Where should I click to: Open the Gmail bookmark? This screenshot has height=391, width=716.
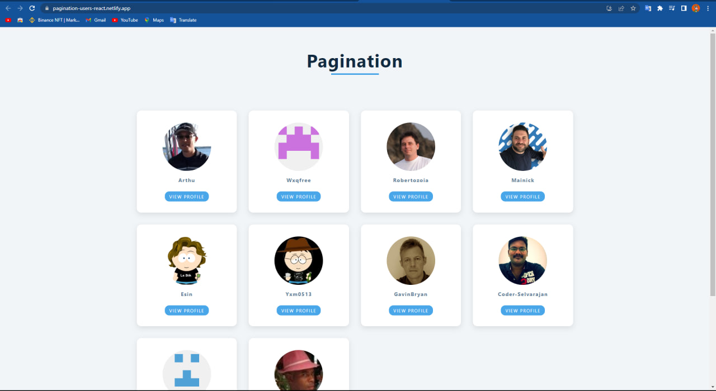pos(96,20)
